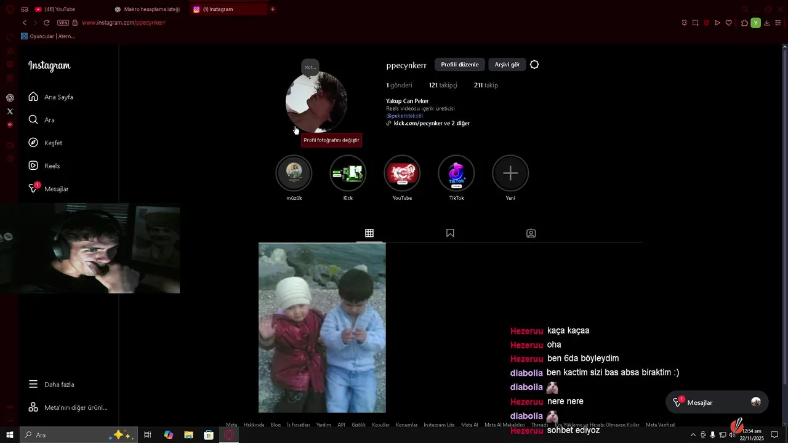Open Oyuncular | Aternos bookmark
Screen dimensions: 788x443
[48, 36]
